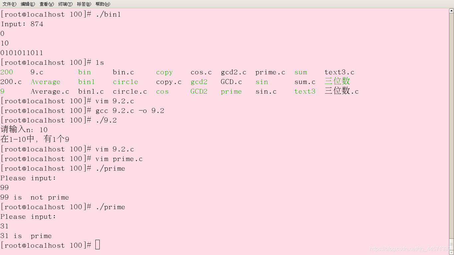Open the 帮助(H) menu

[x=103, y=4]
